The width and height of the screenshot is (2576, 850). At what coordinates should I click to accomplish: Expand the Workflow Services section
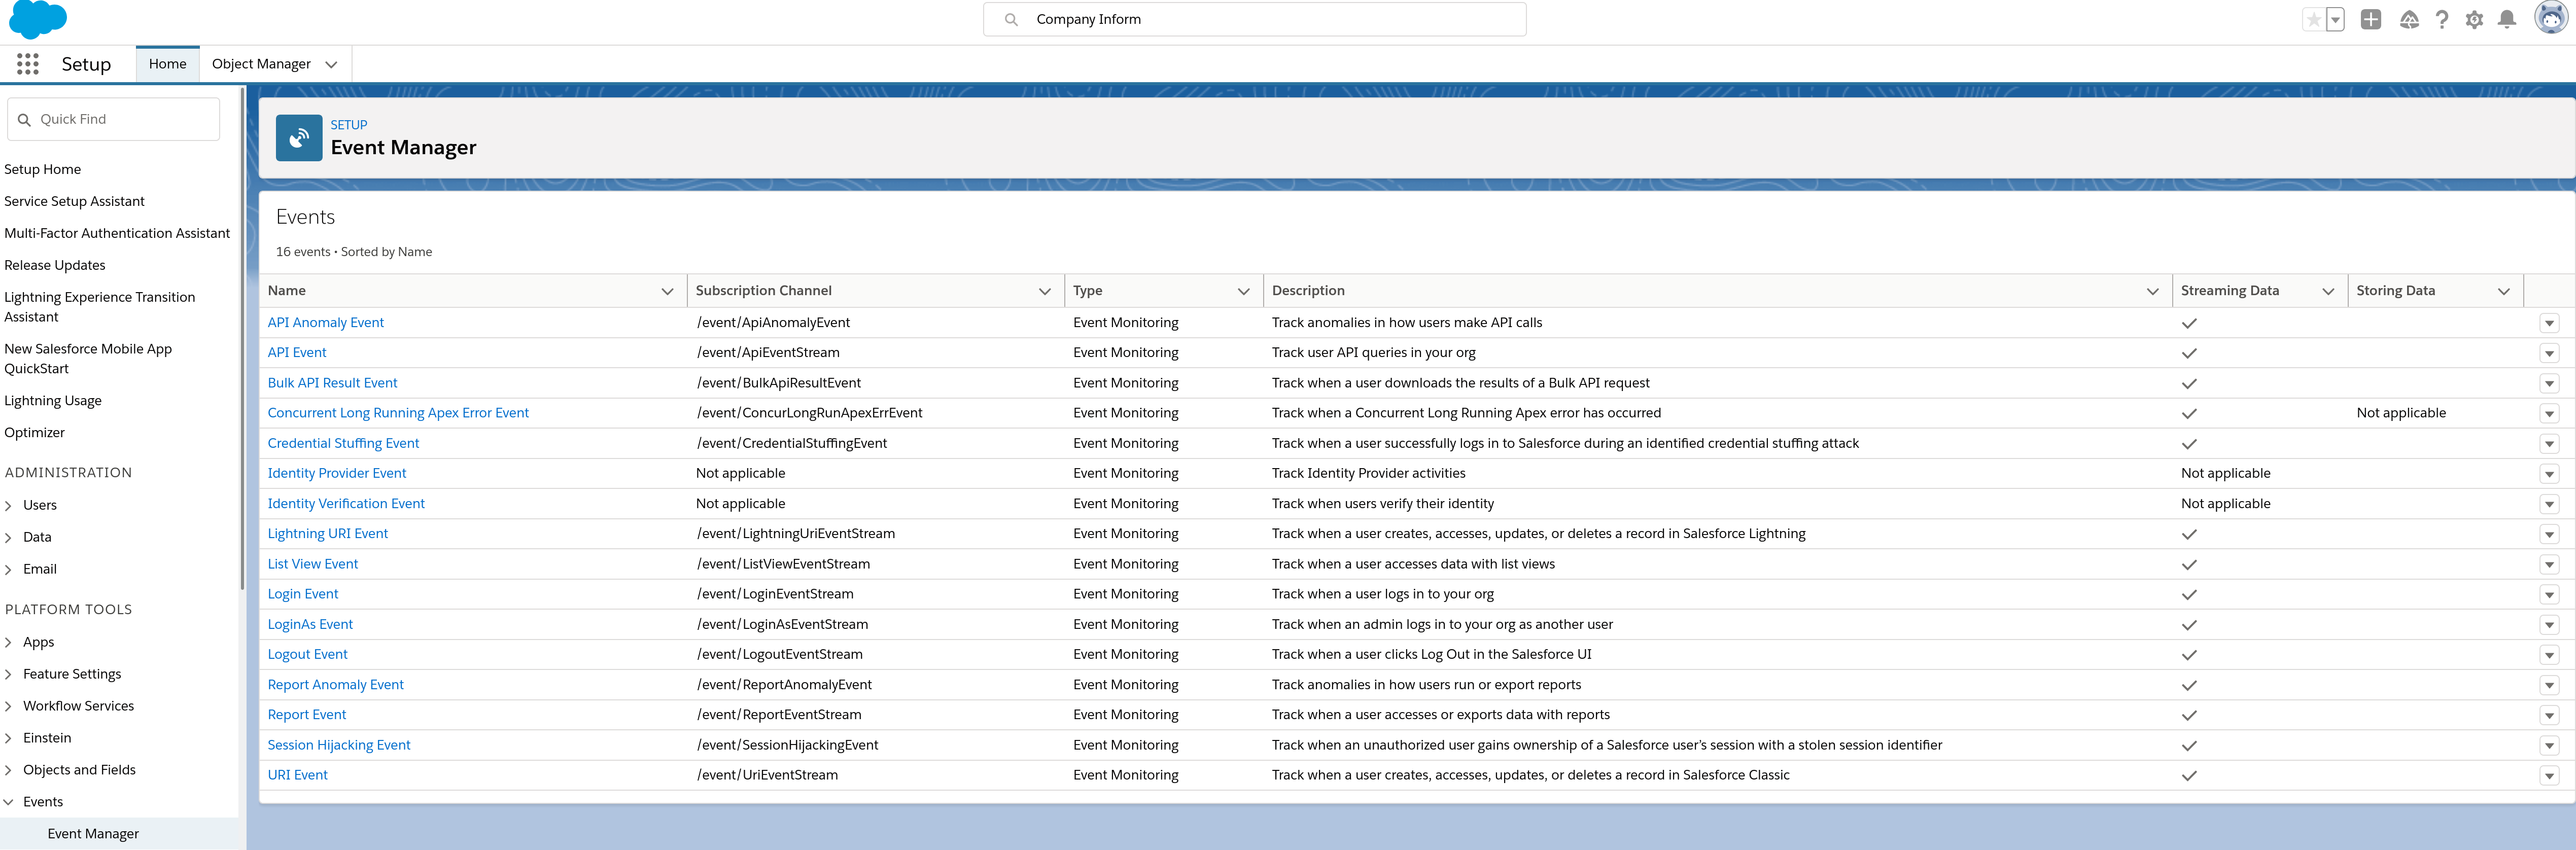click(8, 707)
